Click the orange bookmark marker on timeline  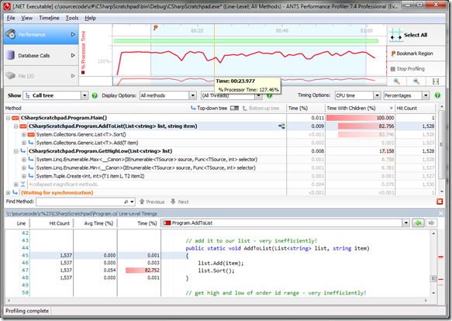[155, 28]
